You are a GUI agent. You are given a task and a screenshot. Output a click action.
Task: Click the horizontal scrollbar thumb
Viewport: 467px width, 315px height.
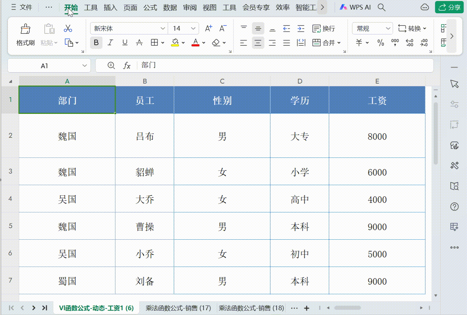348,308
